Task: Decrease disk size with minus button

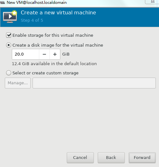Action: pyautogui.click(x=44, y=54)
